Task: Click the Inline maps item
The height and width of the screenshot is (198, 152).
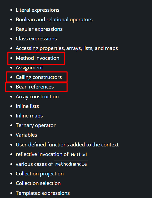Action: (29, 116)
